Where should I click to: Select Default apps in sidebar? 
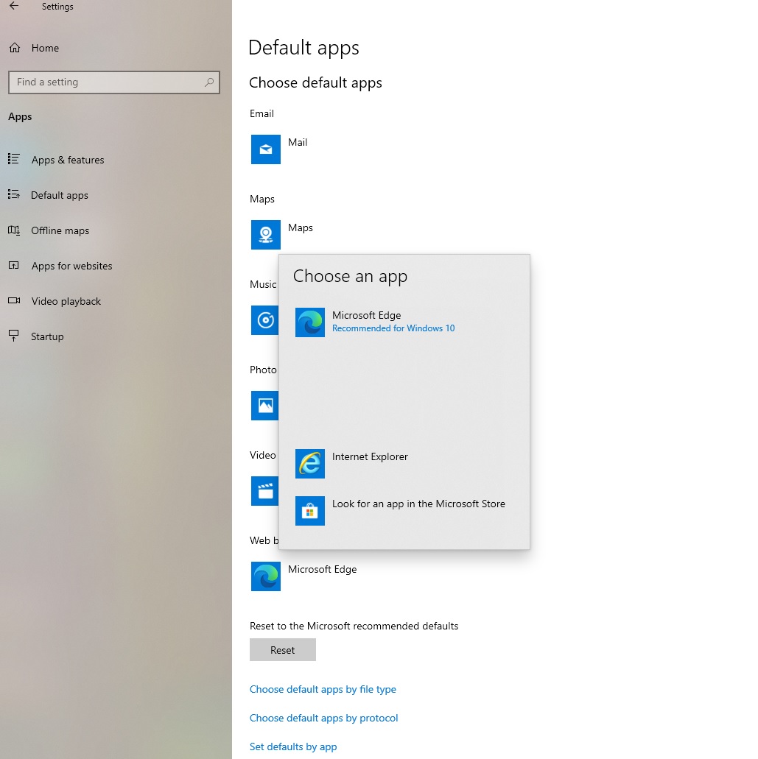60,195
